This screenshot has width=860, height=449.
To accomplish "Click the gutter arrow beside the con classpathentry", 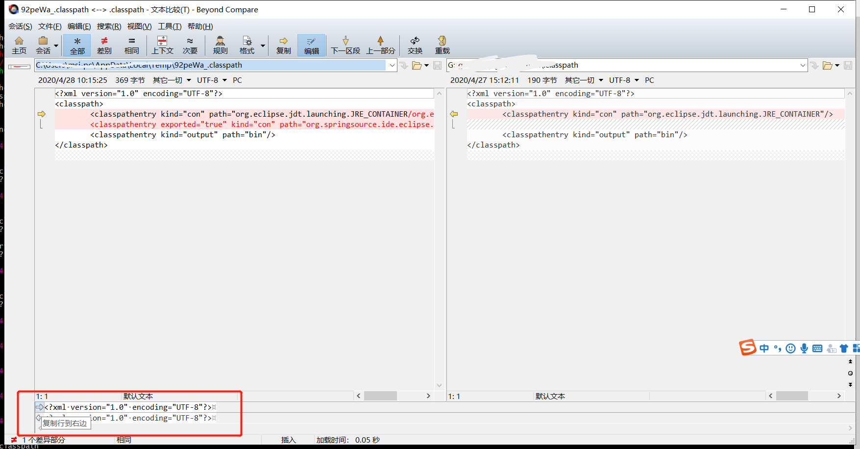I will 42,114.
